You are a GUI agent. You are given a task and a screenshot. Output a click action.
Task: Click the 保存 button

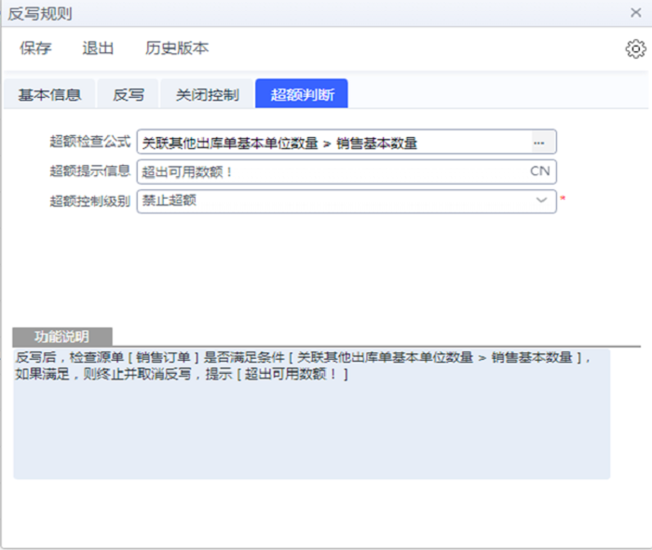point(35,48)
